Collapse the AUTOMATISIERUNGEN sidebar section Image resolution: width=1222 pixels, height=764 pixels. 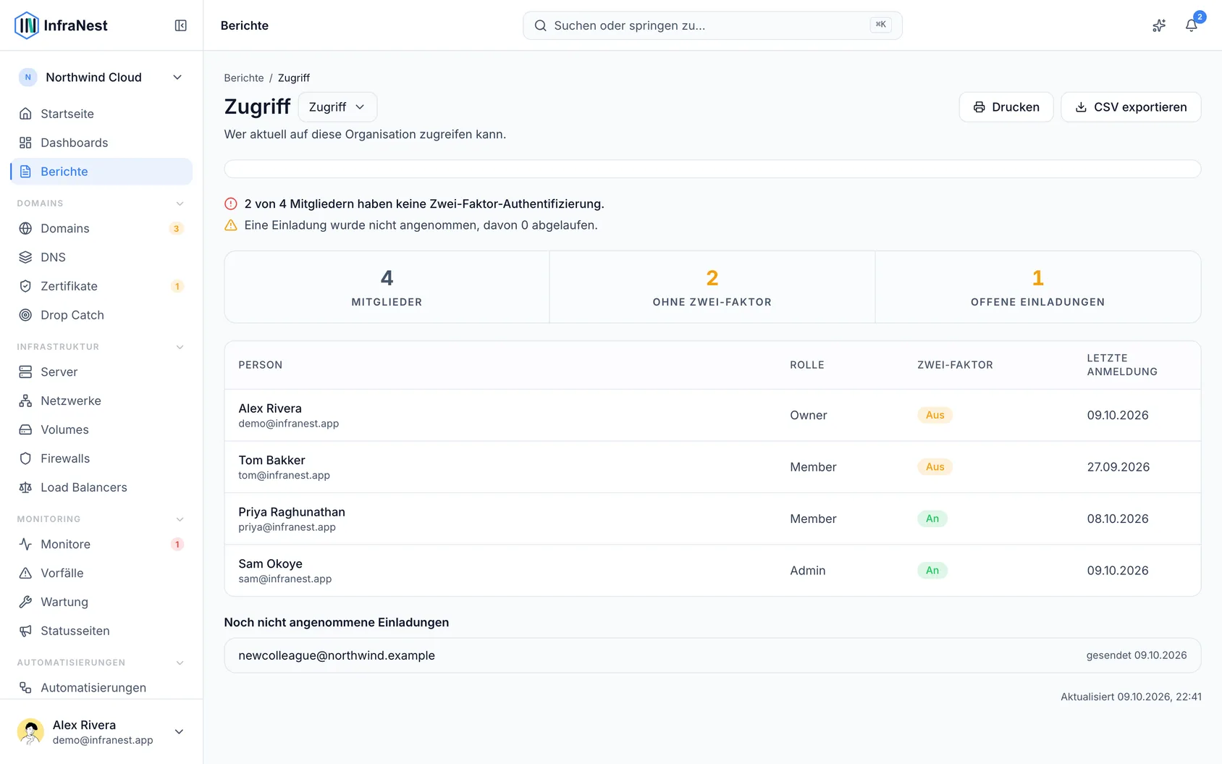pos(180,663)
